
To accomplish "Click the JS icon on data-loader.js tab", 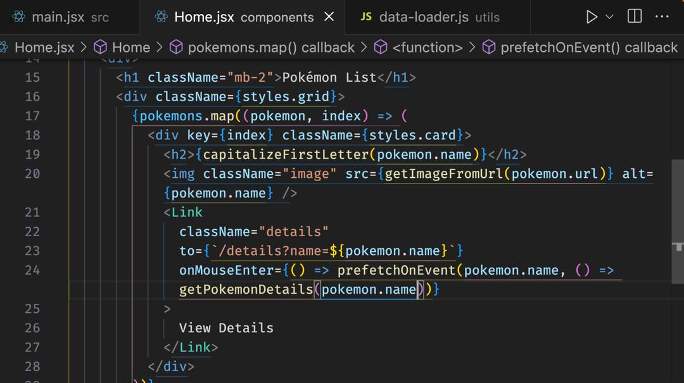I will click(366, 17).
